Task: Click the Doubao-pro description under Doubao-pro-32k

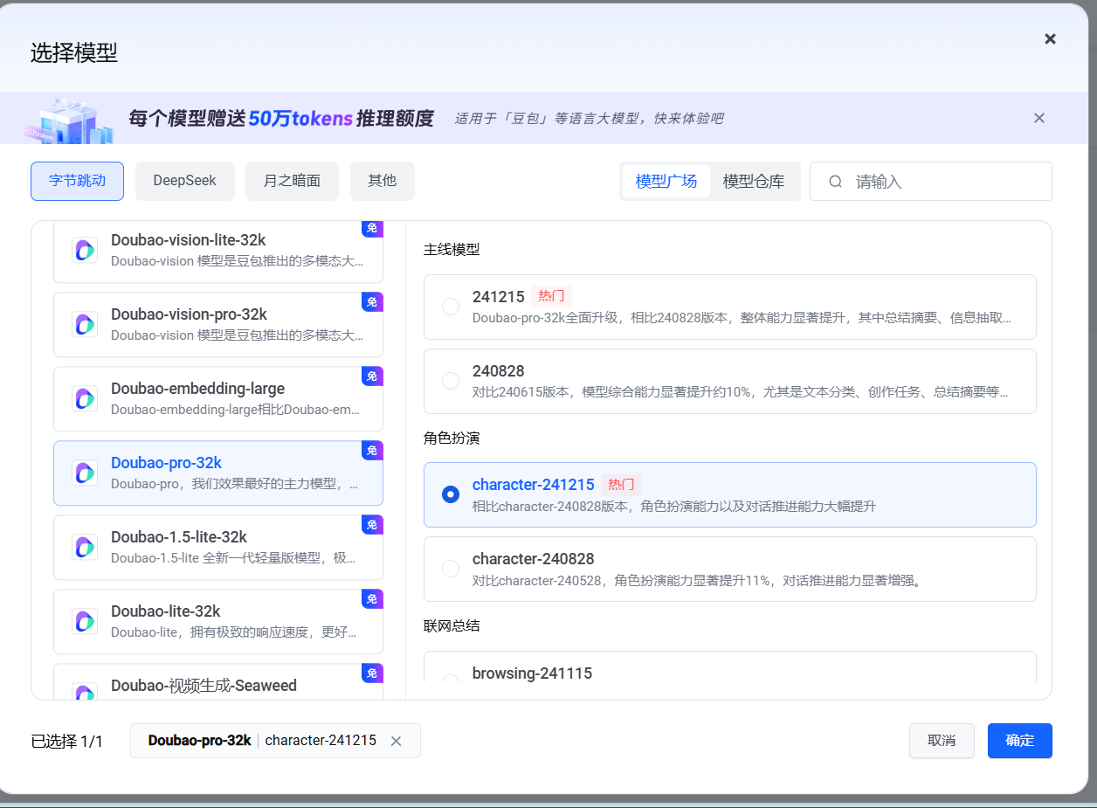Action: pos(234,484)
